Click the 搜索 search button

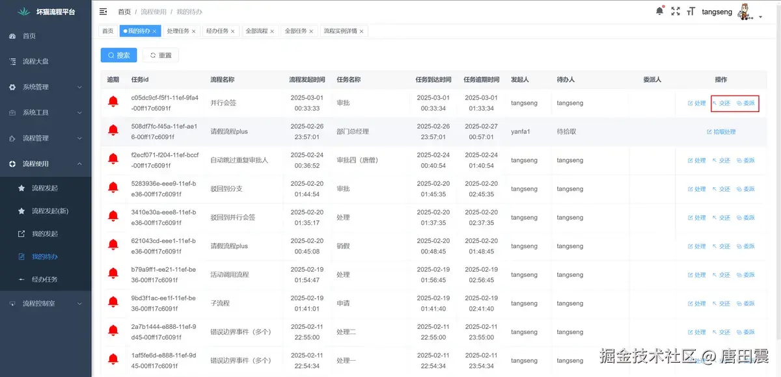(118, 55)
